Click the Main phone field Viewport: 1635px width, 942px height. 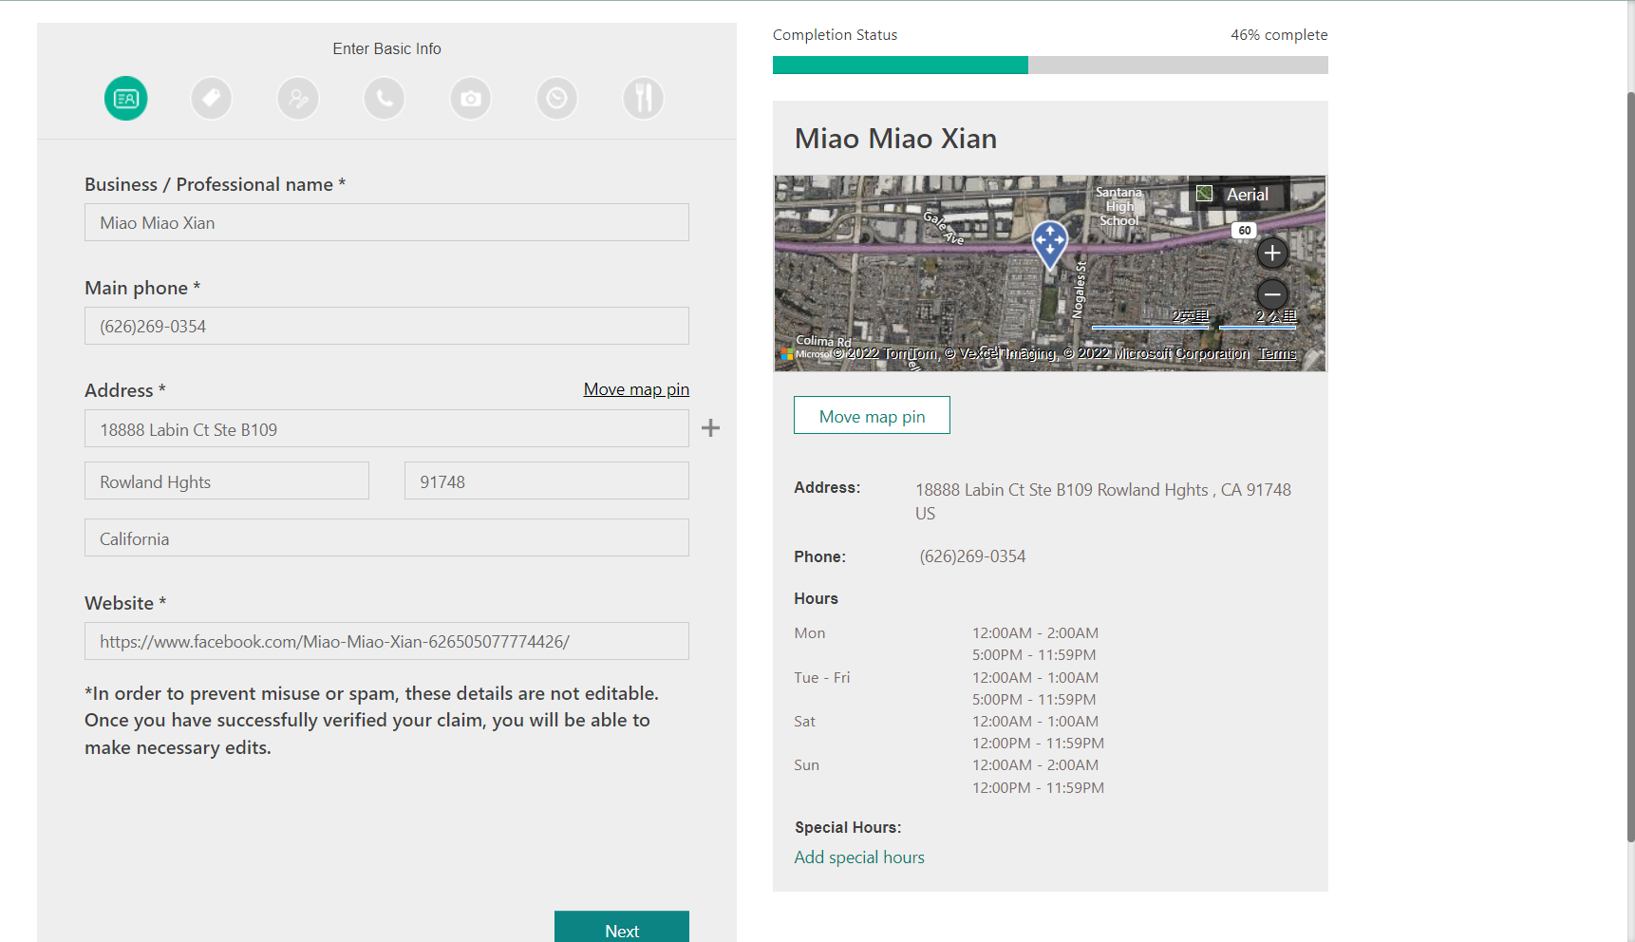(x=386, y=326)
